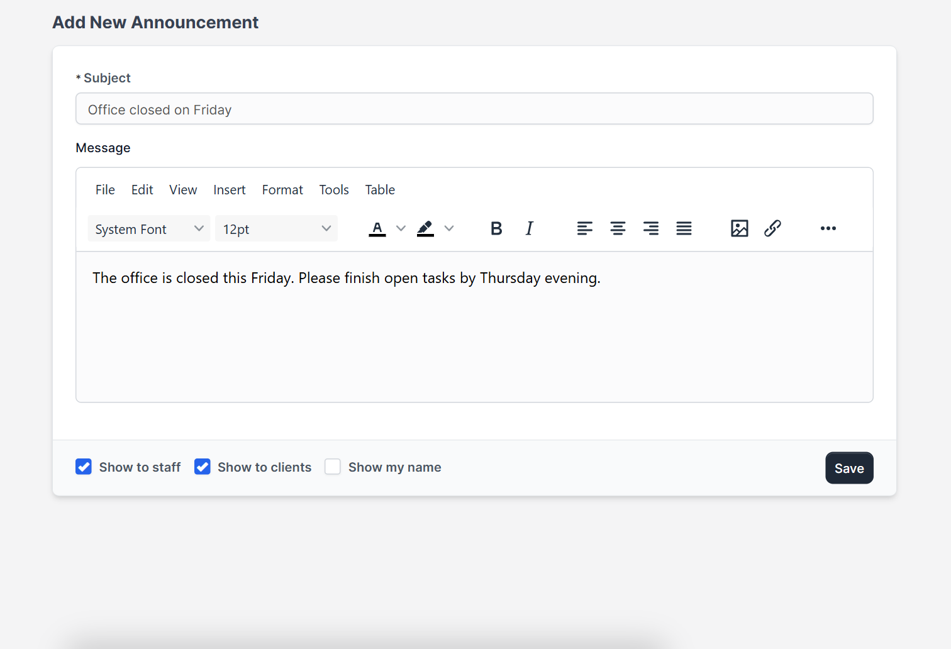Insert a link into the message

(x=772, y=228)
